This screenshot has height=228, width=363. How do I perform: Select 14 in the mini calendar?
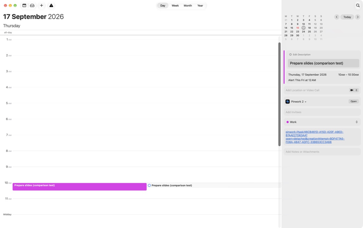click(x=286, y=28)
